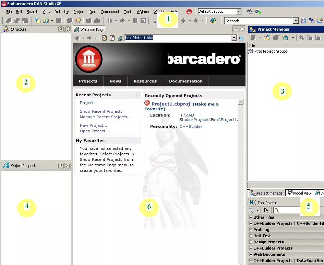
Task: Click the Welcome Page browser Forward arrow
Action: coord(89,38)
